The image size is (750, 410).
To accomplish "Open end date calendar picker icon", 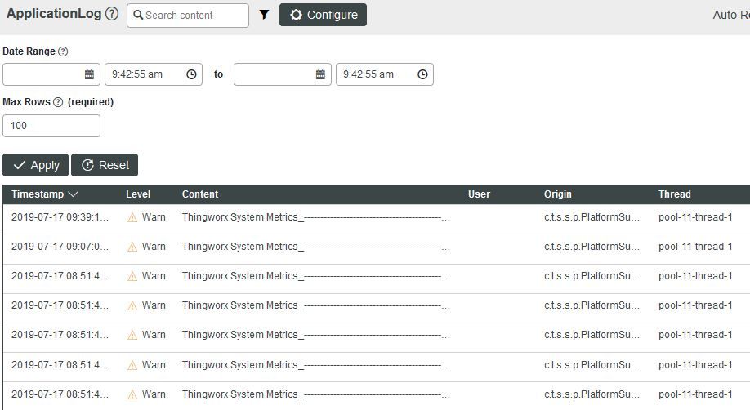I will tap(320, 74).
